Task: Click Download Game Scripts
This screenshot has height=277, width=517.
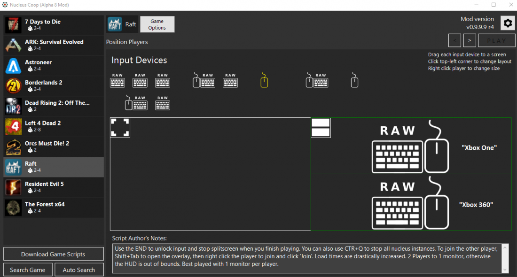Action: point(53,254)
